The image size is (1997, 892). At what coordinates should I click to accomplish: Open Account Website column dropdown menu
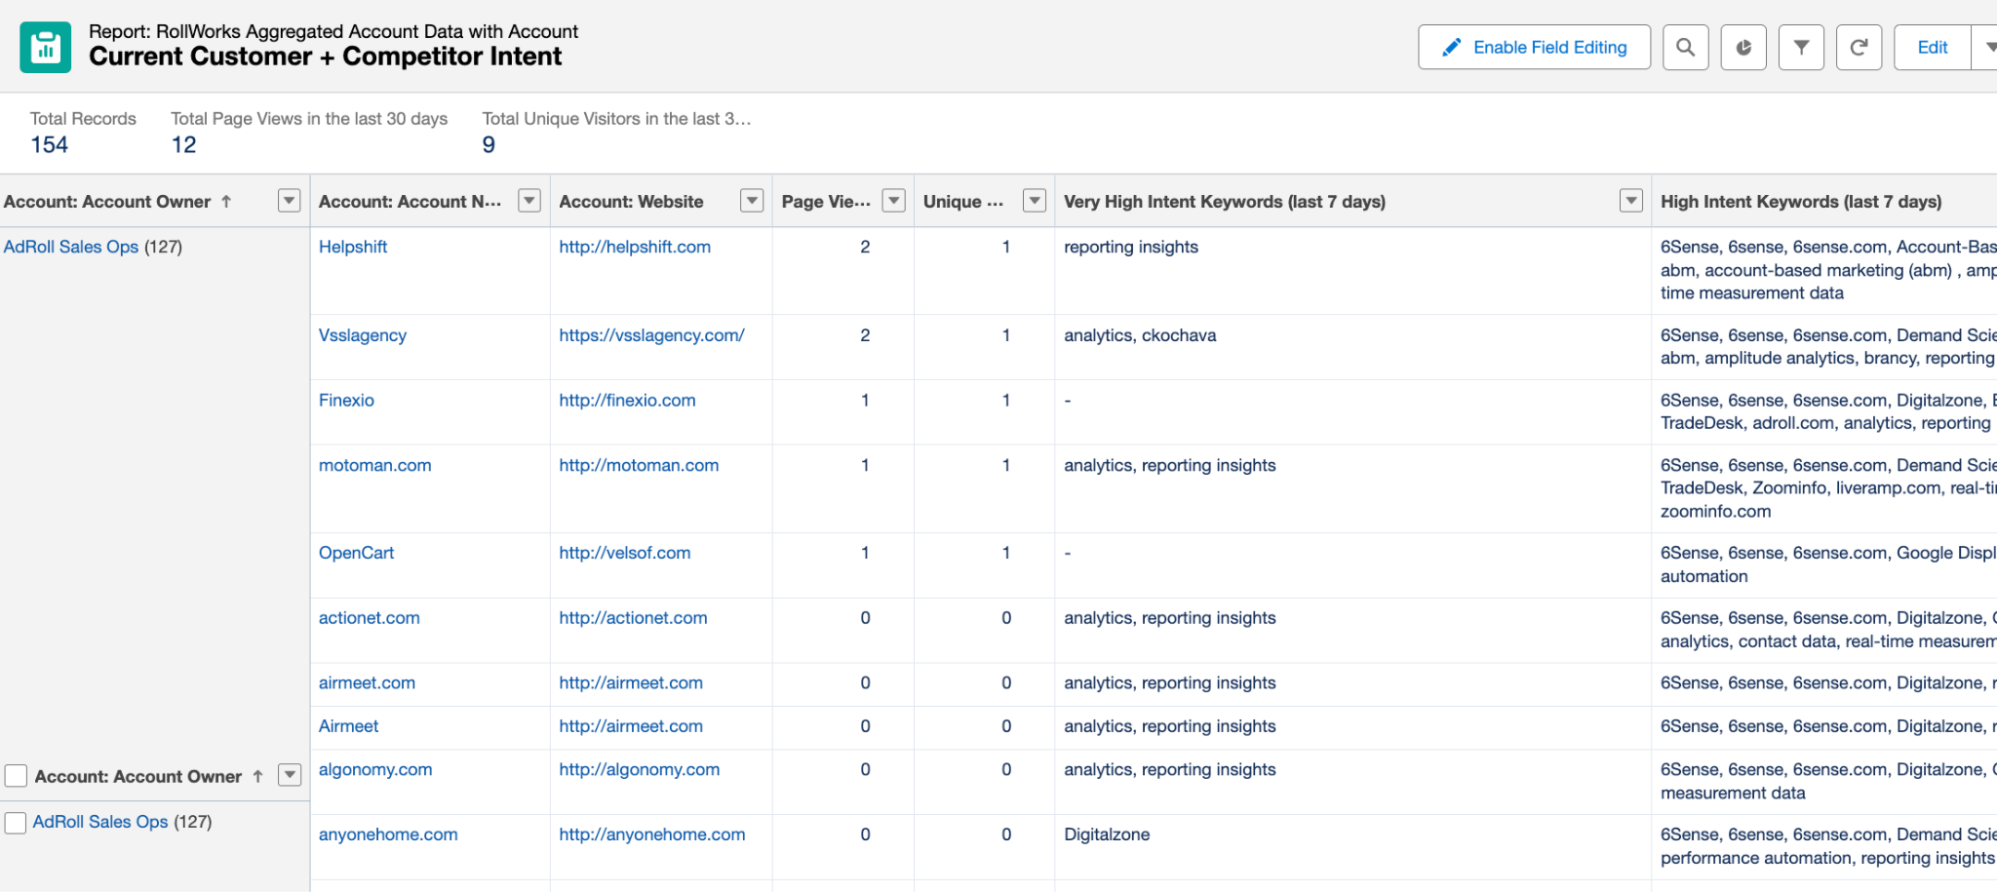[x=751, y=201]
